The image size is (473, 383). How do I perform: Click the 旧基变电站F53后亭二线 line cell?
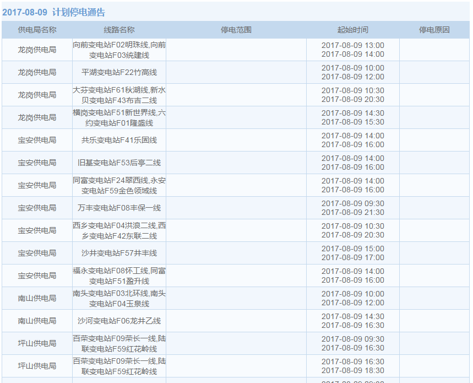coord(119,163)
